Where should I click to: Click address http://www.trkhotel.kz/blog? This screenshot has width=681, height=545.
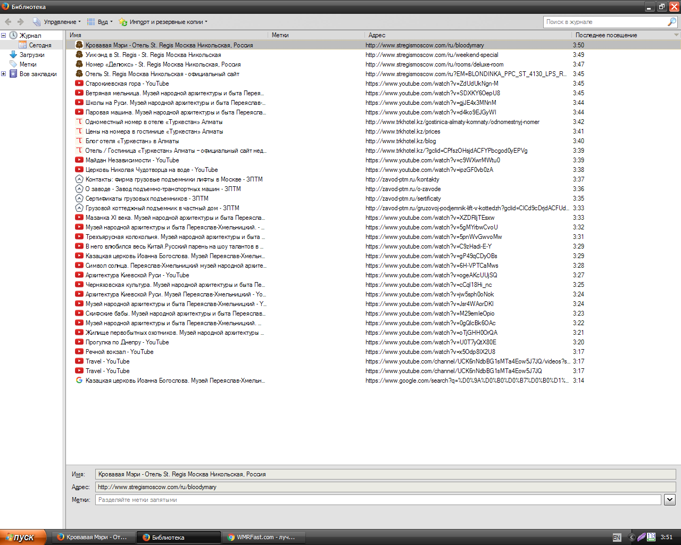401,141
